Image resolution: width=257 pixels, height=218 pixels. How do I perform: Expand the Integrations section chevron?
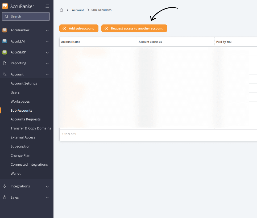coord(47,187)
